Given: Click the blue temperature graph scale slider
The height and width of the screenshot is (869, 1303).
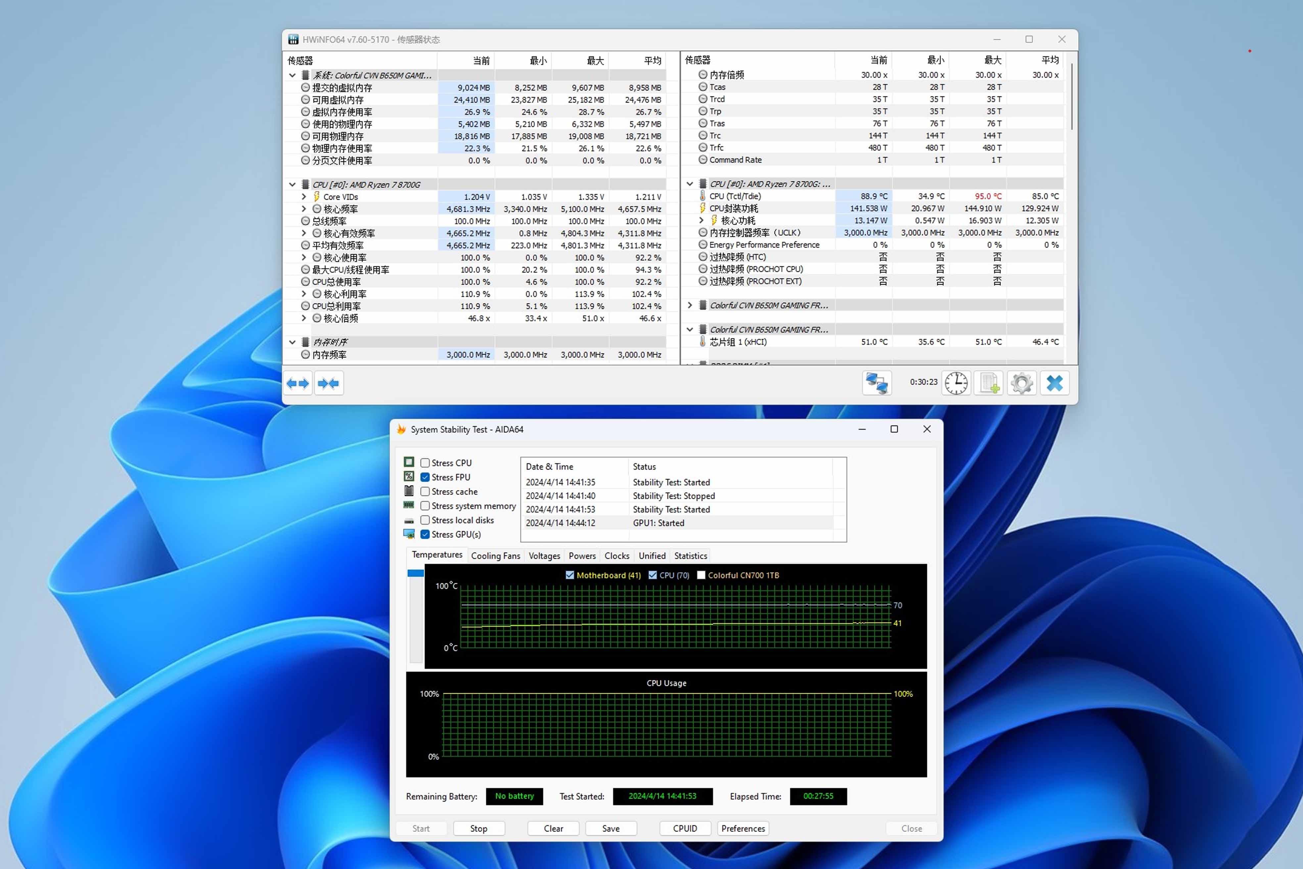Looking at the screenshot, I should tap(415, 573).
